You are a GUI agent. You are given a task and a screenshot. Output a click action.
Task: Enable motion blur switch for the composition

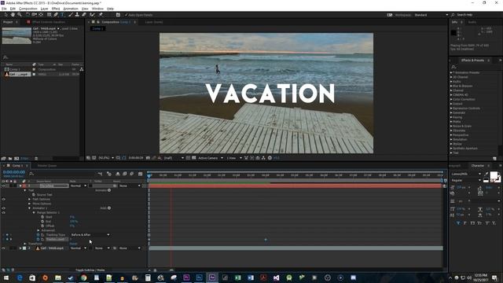point(132,174)
